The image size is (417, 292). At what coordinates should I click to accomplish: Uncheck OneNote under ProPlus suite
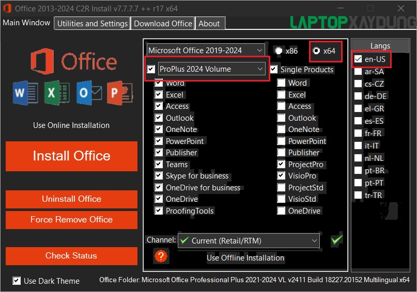[159, 129]
